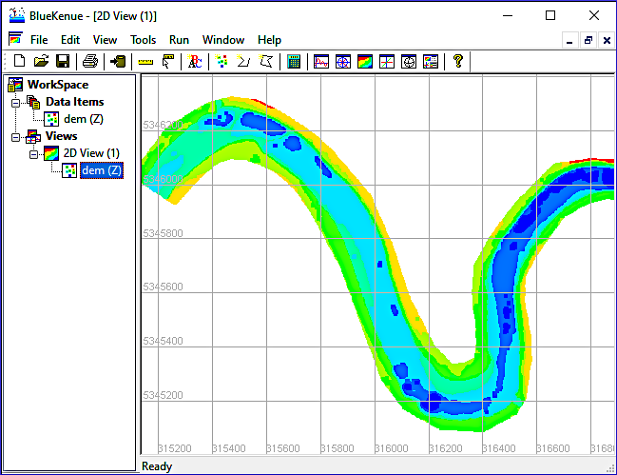Click the Views node icon
The width and height of the screenshot is (617, 475).
coord(33,136)
